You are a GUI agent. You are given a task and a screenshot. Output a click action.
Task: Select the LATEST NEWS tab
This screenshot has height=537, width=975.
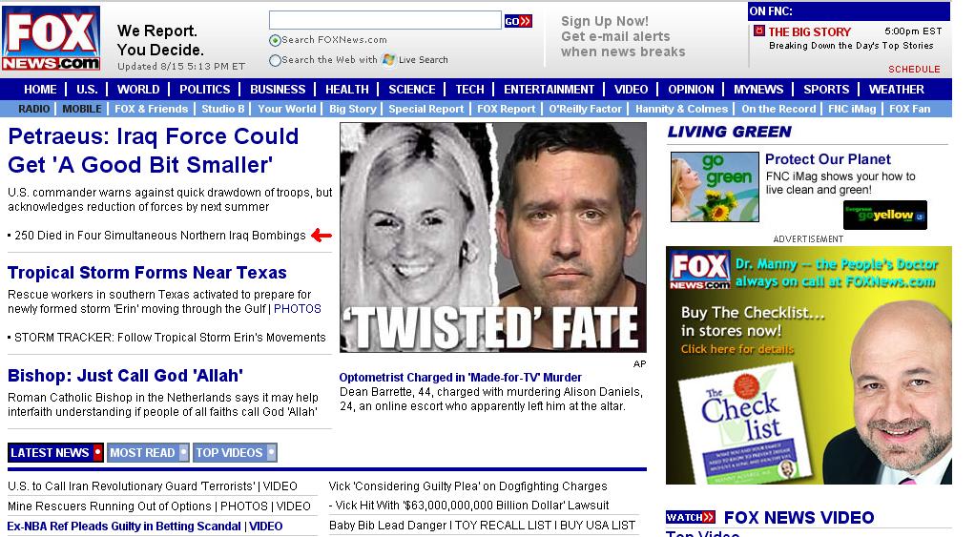tap(55, 452)
